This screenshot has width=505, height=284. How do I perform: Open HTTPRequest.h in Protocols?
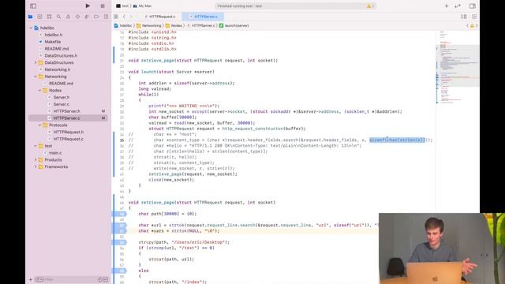click(x=69, y=132)
